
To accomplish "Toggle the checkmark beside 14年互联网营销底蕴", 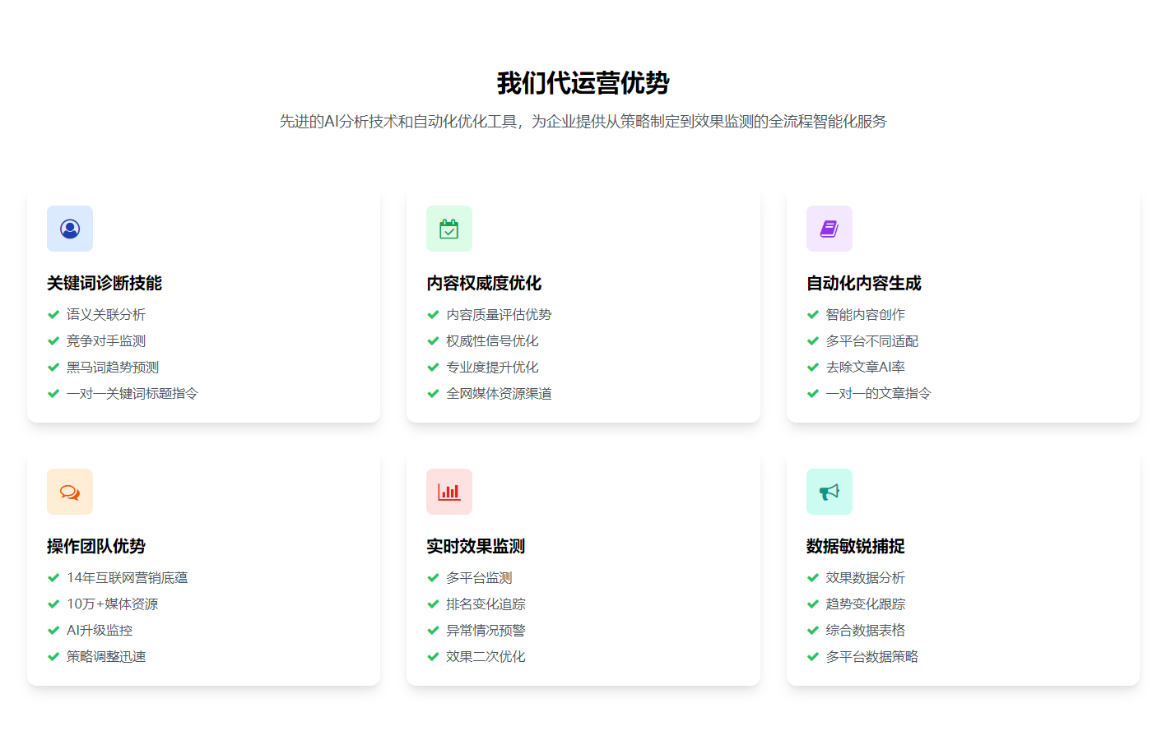I will [x=52, y=577].
